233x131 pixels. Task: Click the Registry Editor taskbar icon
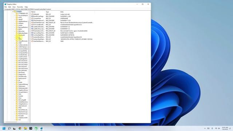42,128
